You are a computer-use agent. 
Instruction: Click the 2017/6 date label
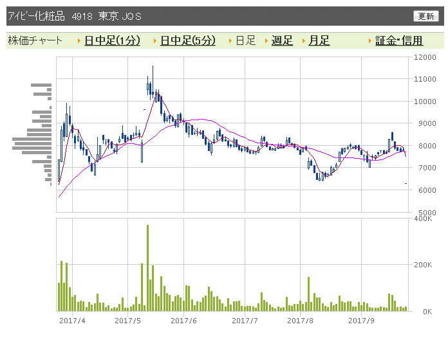coord(183,321)
